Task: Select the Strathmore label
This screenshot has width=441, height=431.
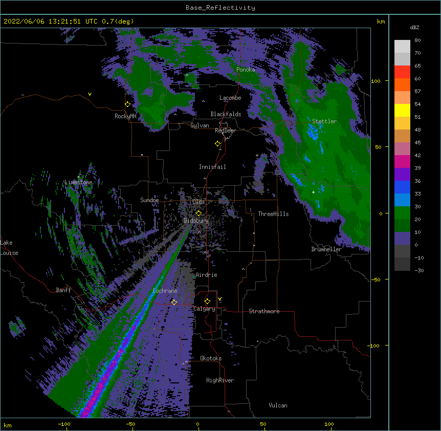Action: click(x=264, y=311)
